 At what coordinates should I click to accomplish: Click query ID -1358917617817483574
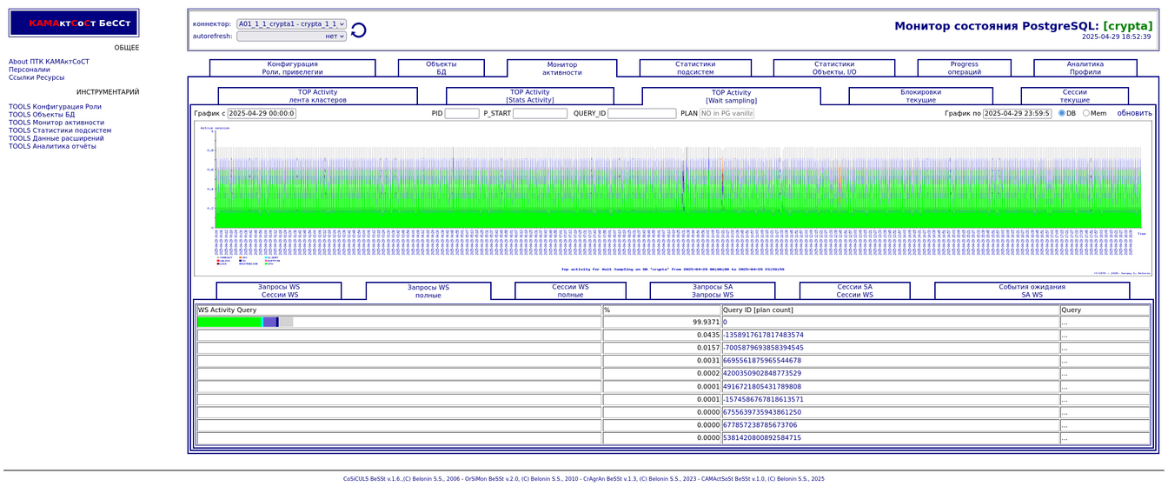point(763,335)
